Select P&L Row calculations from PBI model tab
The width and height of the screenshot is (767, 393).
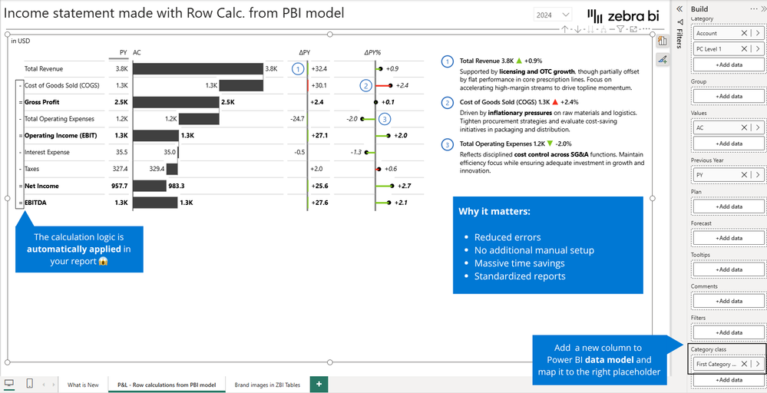coord(167,385)
